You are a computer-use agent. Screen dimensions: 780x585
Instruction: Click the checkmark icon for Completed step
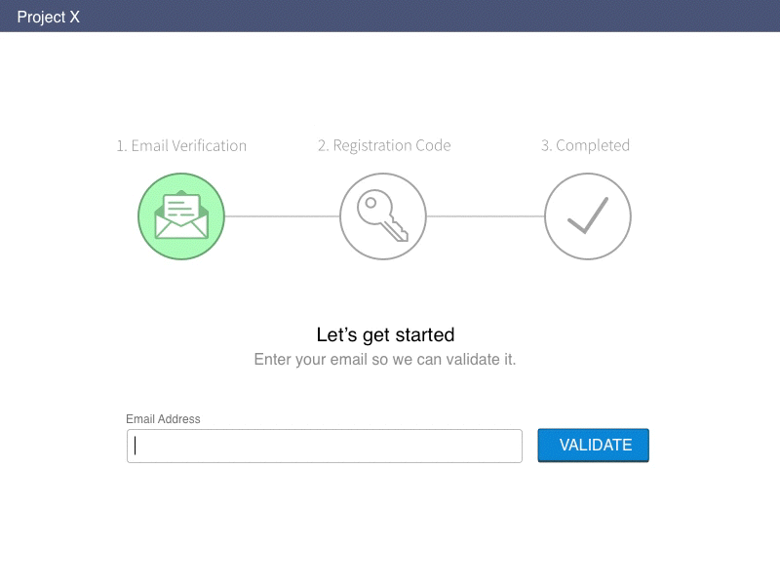pyautogui.click(x=587, y=215)
